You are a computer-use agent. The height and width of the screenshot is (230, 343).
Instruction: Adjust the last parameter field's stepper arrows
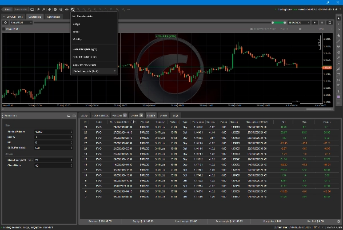tap(71, 166)
